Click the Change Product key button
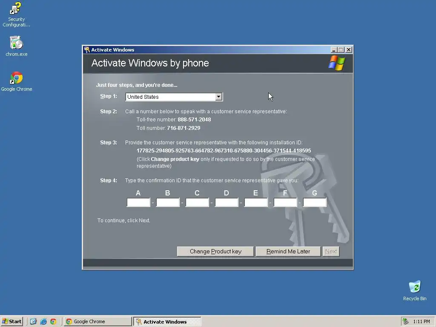Viewport: 436px width, 327px height. coord(215,251)
